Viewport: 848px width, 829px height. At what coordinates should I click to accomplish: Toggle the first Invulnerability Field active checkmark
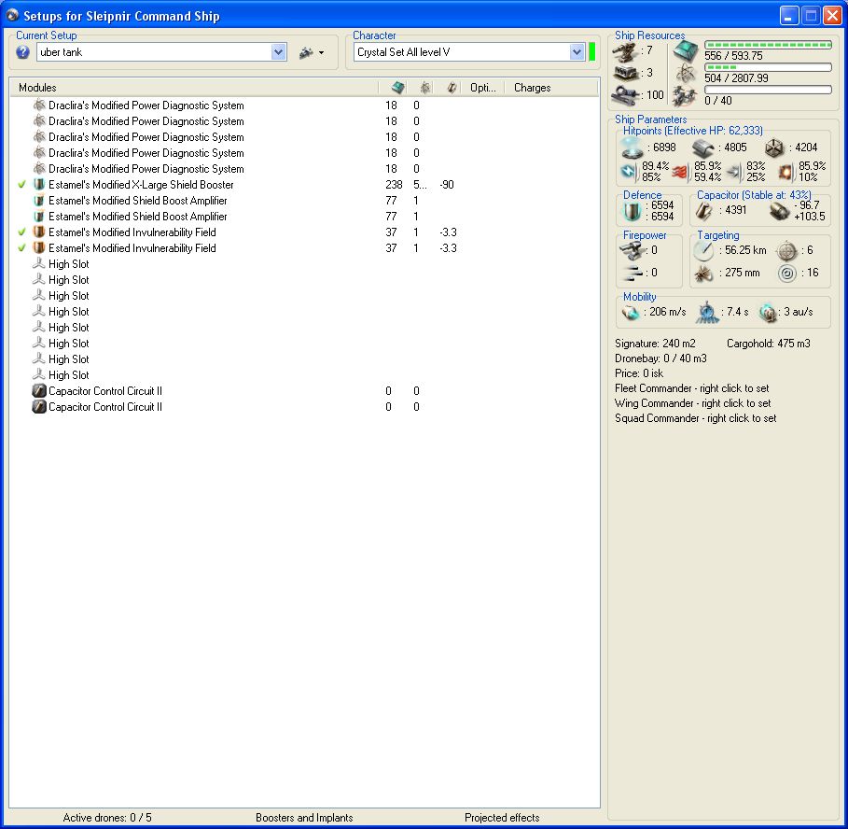pos(21,232)
